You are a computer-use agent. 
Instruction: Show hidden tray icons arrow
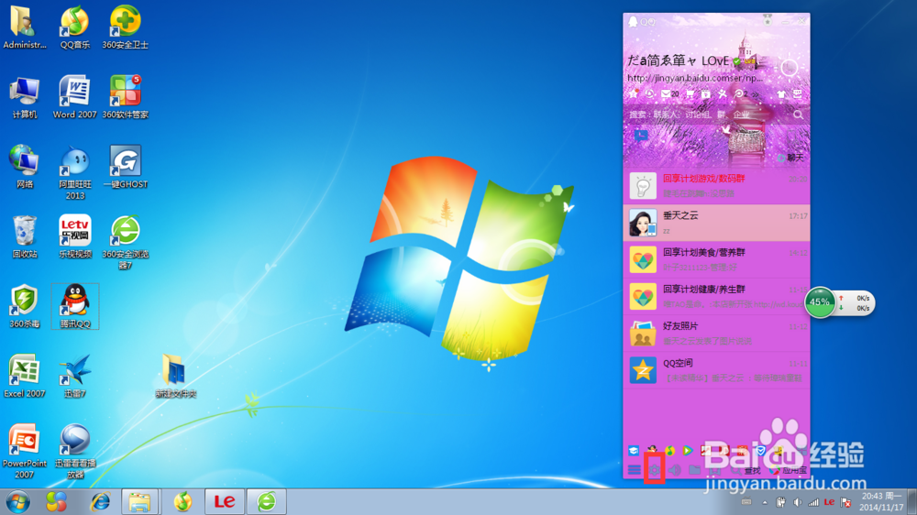(x=765, y=502)
